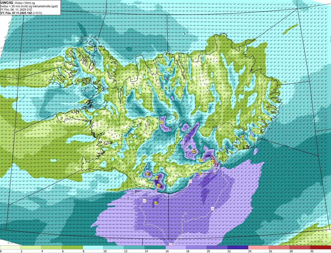The width and height of the screenshot is (331, 253).
Task: Click the yellow 28 gust label over the southern sea
Action: (156, 203)
